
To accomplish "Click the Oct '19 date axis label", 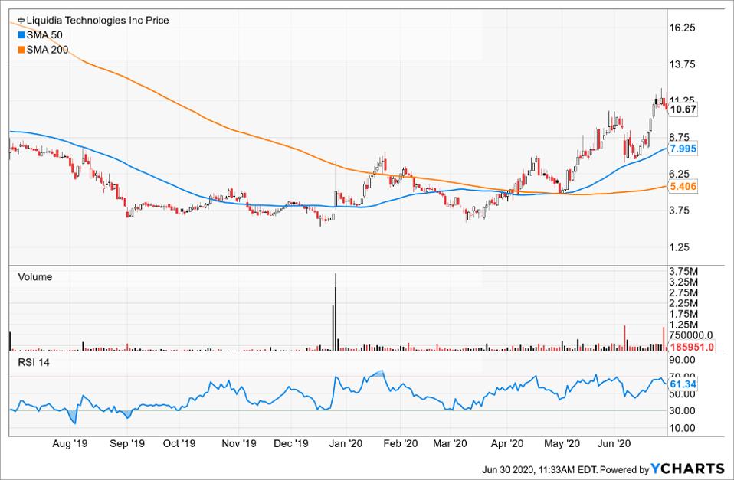I will tap(179, 443).
